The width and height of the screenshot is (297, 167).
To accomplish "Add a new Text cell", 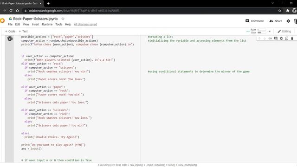I will pos(23,31).
